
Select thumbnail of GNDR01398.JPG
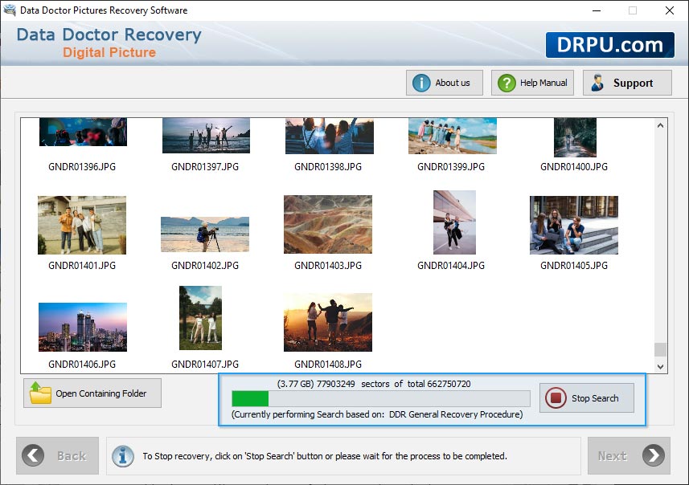pyautogui.click(x=330, y=136)
